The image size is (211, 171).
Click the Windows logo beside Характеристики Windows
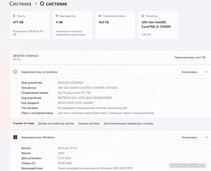pyautogui.click(x=15, y=137)
